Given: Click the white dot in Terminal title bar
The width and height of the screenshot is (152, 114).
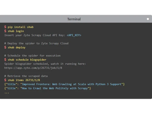Looking at the screenshot, I should click(148, 19).
